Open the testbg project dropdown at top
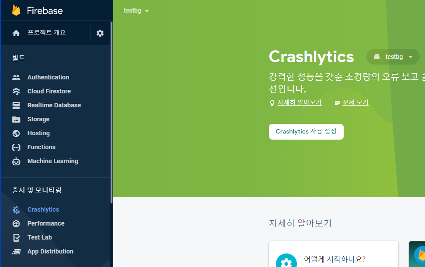The image size is (425, 267). [x=136, y=10]
